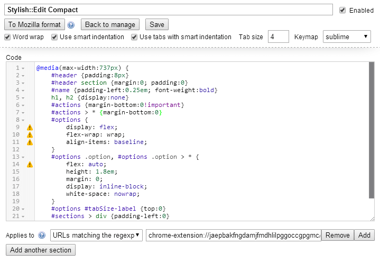Click the warning icon on line 9

click(x=30, y=128)
